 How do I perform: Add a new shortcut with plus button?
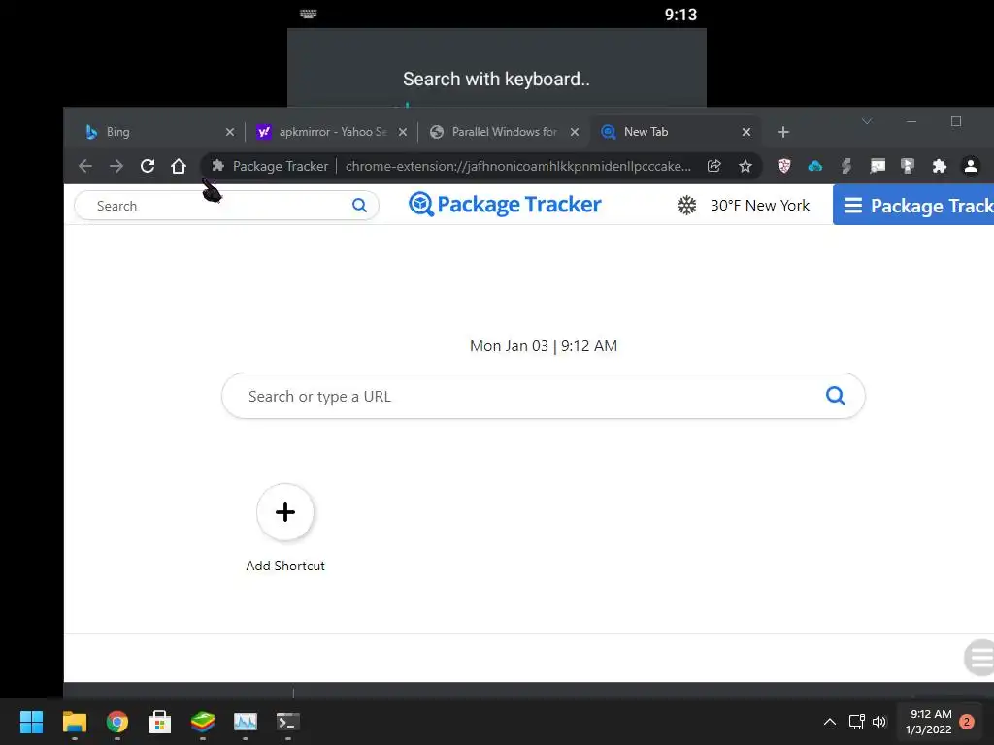[x=285, y=512]
